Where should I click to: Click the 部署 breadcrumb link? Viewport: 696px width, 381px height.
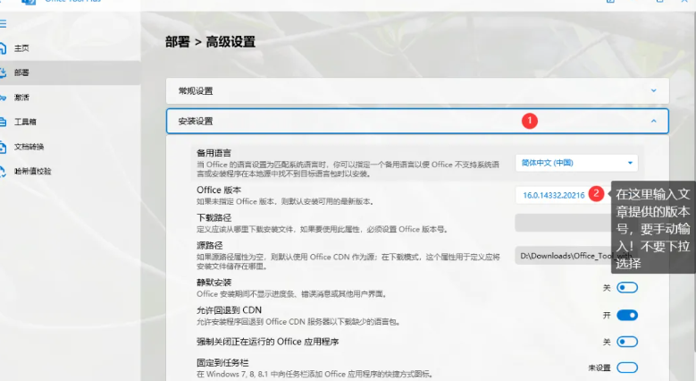click(x=178, y=42)
